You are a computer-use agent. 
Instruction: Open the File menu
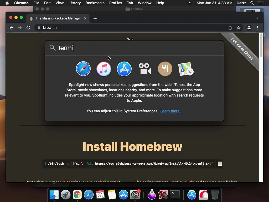[36, 3]
